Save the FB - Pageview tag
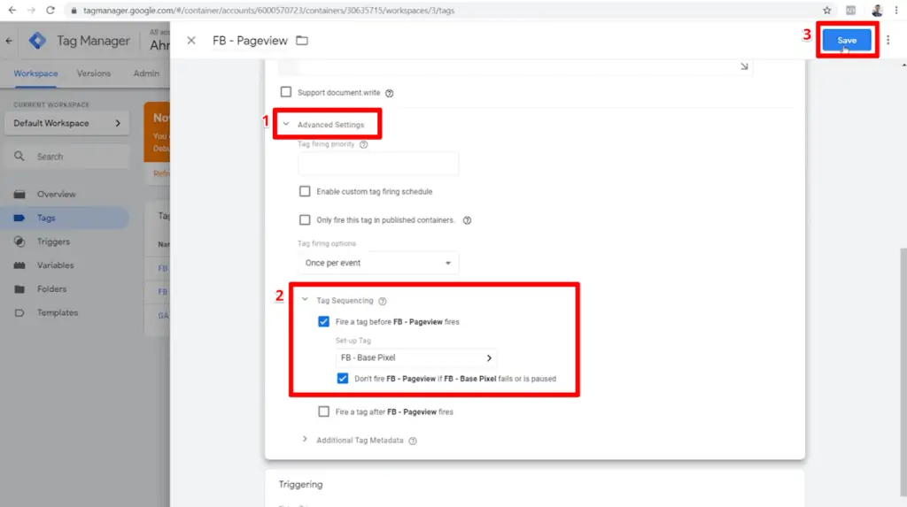The height and width of the screenshot is (507, 907). tap(847, 40)
